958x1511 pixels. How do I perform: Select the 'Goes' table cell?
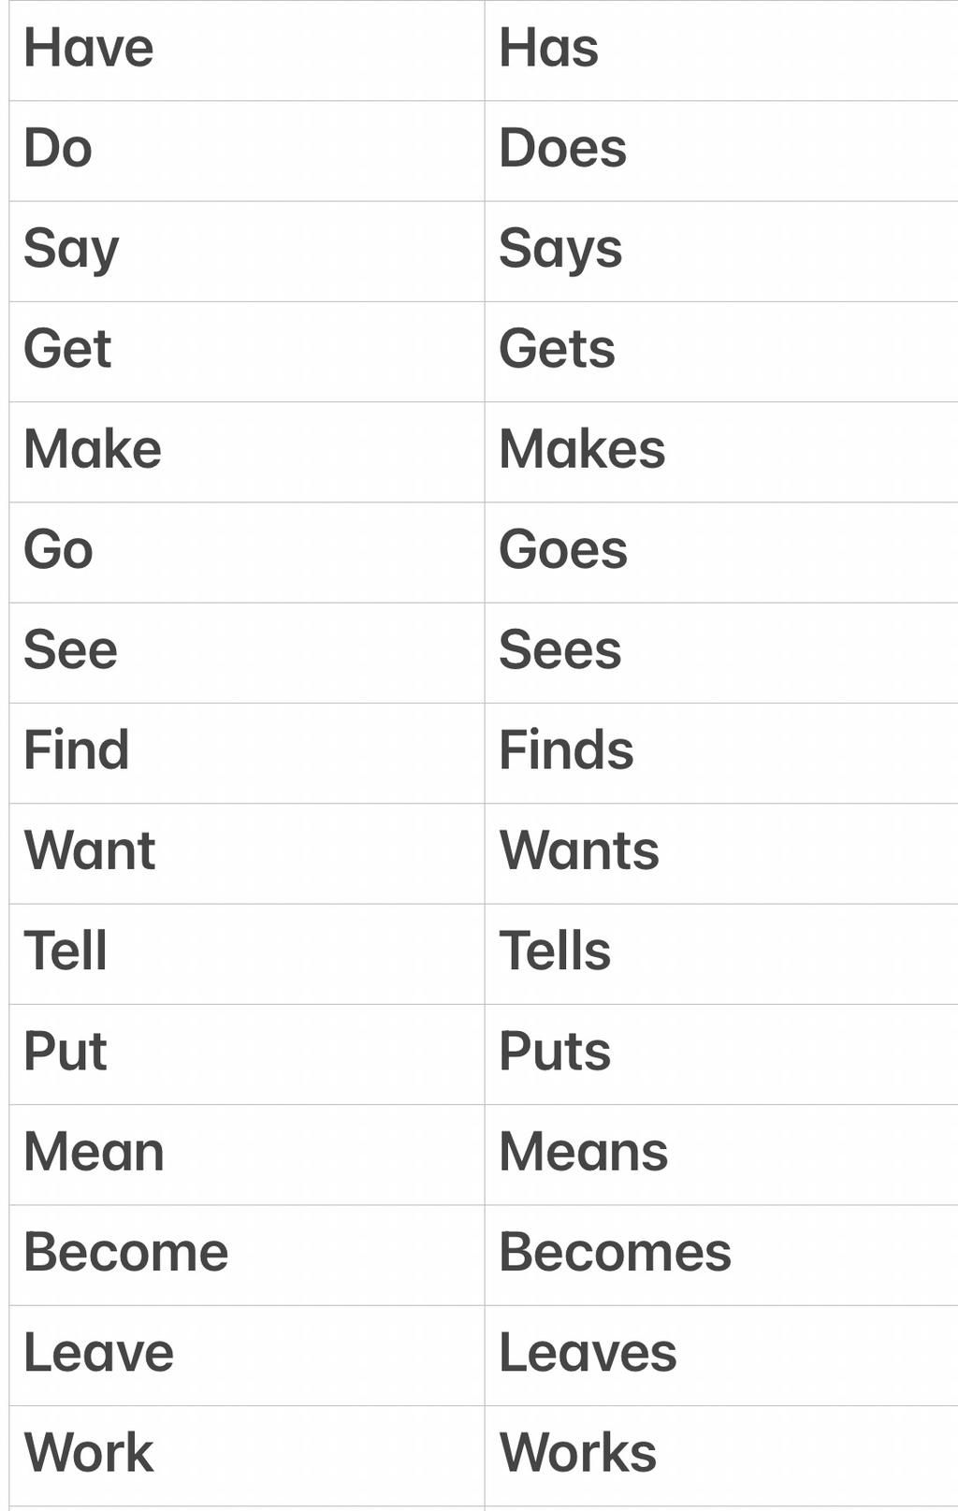tap(721, 552)
